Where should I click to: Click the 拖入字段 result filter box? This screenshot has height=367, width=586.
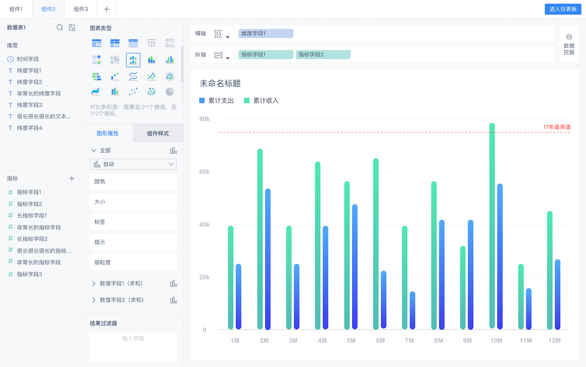[133, 347]
